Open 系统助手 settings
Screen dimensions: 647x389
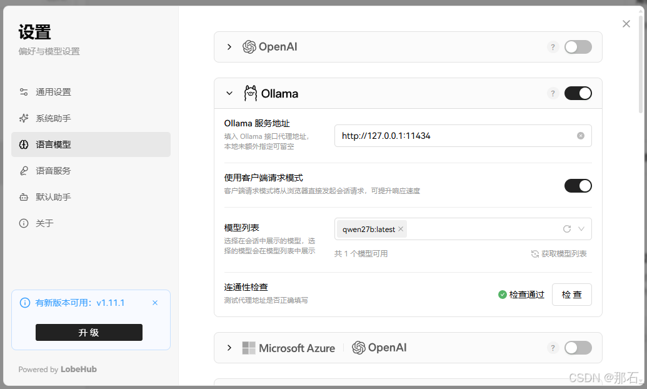[91, 119]
